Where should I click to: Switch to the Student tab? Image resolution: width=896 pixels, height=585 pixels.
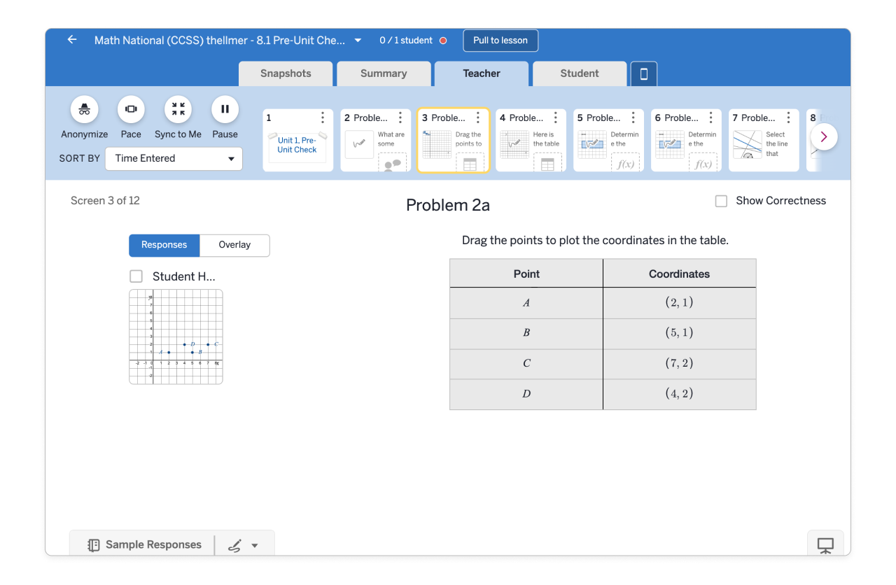click(579, 73)
